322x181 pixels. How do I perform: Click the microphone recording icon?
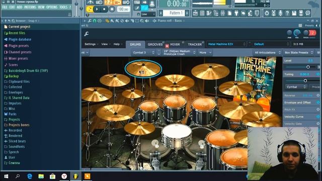281,14
